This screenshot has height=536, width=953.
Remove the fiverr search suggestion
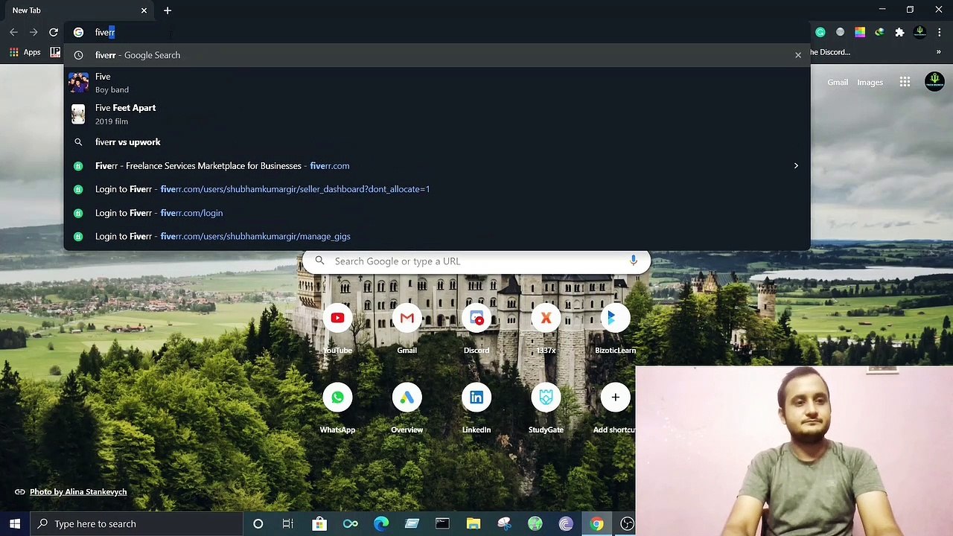pos(798,55)
